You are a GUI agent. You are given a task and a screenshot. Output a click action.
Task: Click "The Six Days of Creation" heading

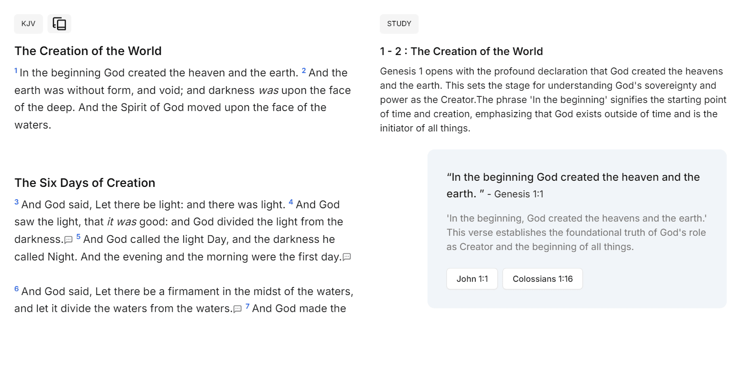pos(85,183)
